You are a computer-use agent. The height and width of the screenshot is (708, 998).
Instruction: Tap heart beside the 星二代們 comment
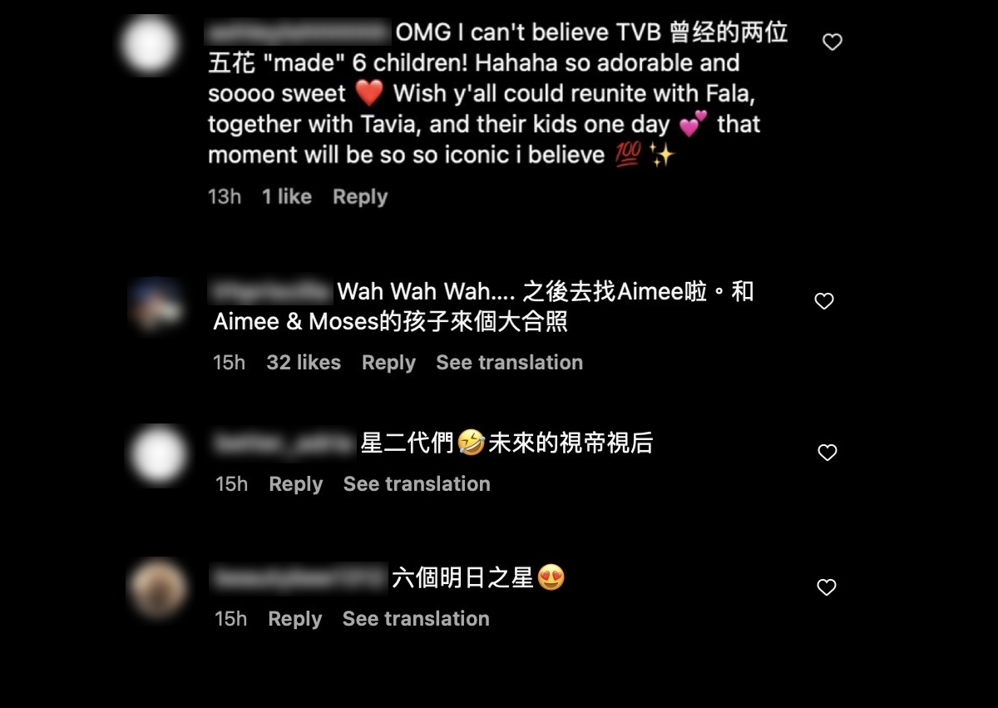827,453
